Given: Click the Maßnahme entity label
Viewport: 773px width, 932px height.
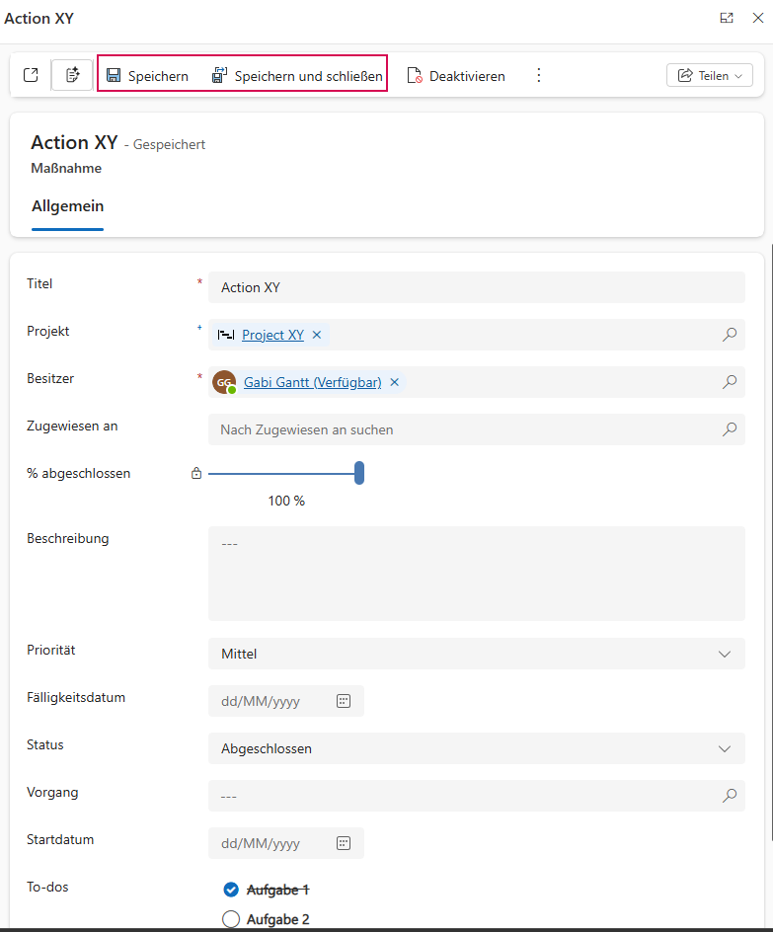Looking at the screenshot, I should tap(66, 168).
